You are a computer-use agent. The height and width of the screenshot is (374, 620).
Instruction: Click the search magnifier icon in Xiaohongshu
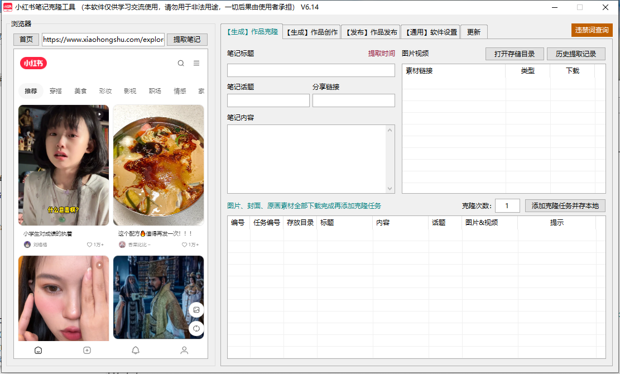(181, 64)
